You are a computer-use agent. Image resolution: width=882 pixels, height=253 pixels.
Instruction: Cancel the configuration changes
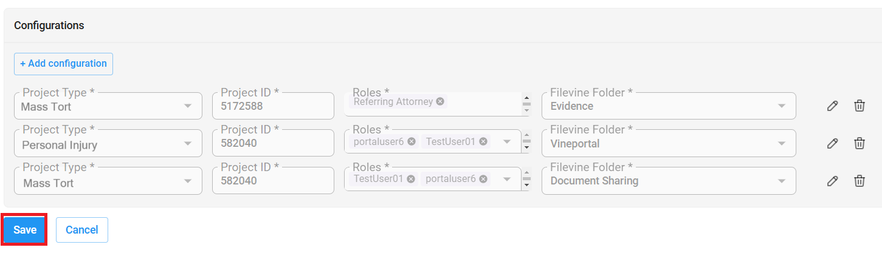(x=82, y=230)
